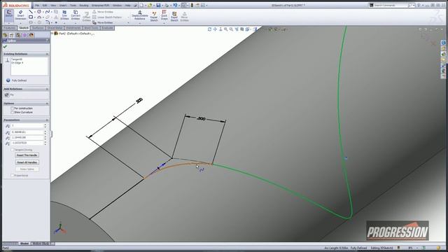The image size is (448, 252).
Task: Open SolidWorks Resources task pane tab
Action: pos(443,43)
